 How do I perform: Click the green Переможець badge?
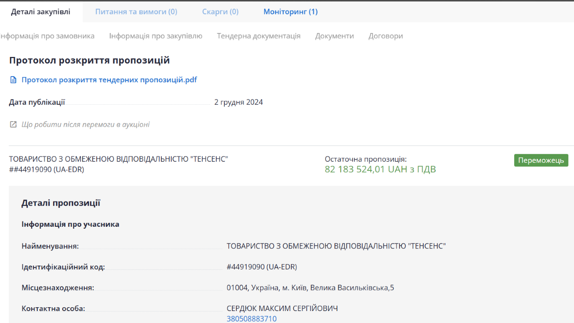[x=541, y=160]
